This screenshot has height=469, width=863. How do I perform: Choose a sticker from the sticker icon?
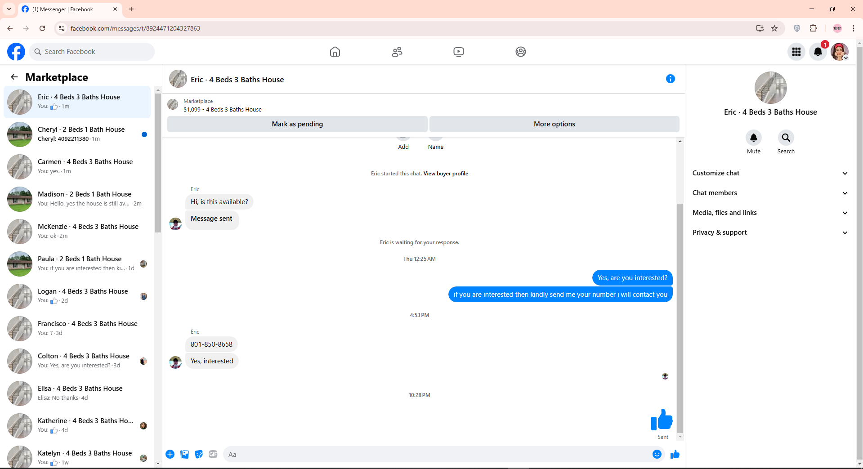199,454
